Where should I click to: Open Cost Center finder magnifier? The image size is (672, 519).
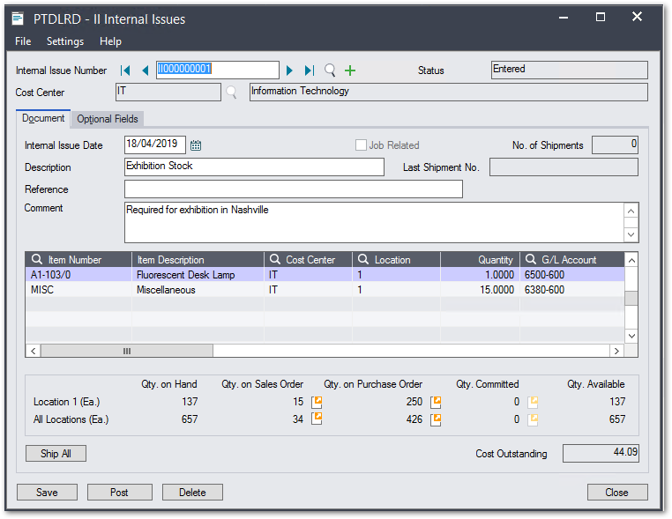tap(231, 92)
